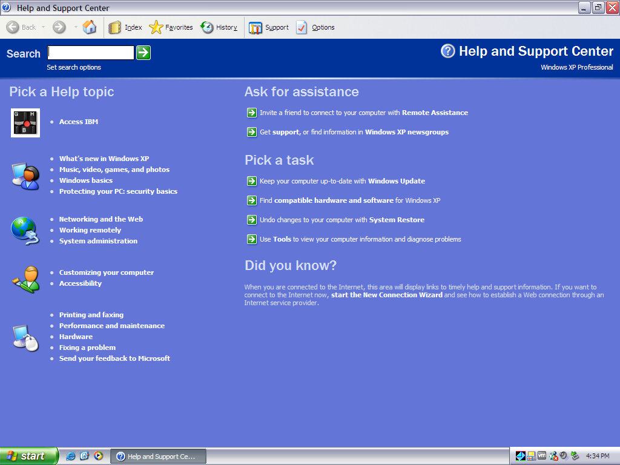Image resolution: width=620 pixels, height=465 pixels.
Task: Open the Fixing a problem topic
Action: [x=87, y=348]
